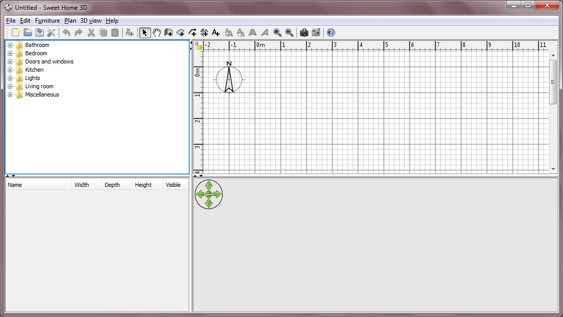Viewport: 563px width, 317px height.
Task: Click the Create new home icon
Action: coord(15,33)
